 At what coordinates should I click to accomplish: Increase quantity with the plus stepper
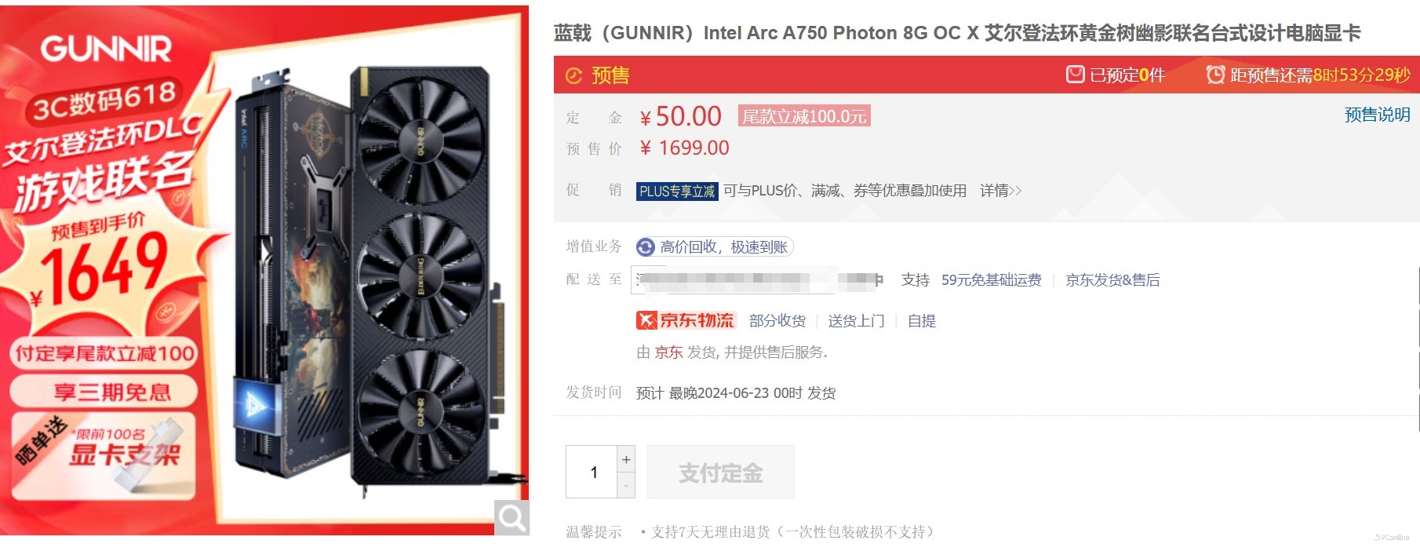pos(626,459)
